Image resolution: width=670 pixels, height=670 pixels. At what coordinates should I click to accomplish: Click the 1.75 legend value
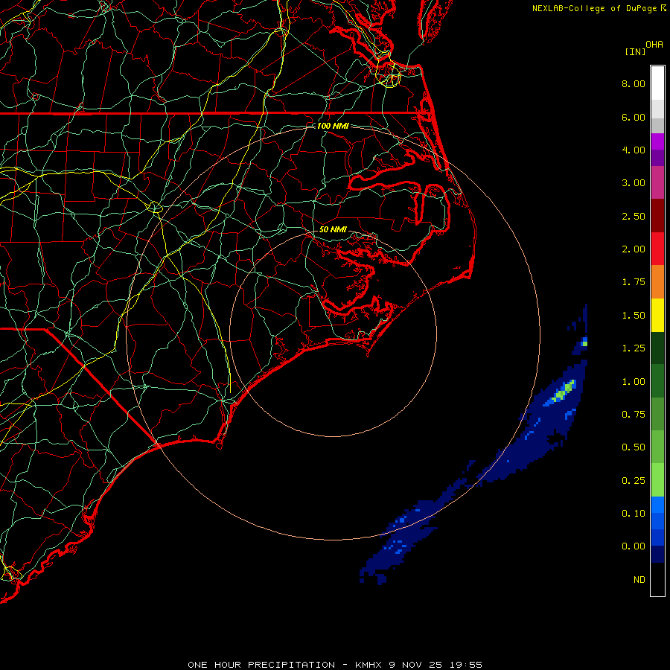click(634, 282)
